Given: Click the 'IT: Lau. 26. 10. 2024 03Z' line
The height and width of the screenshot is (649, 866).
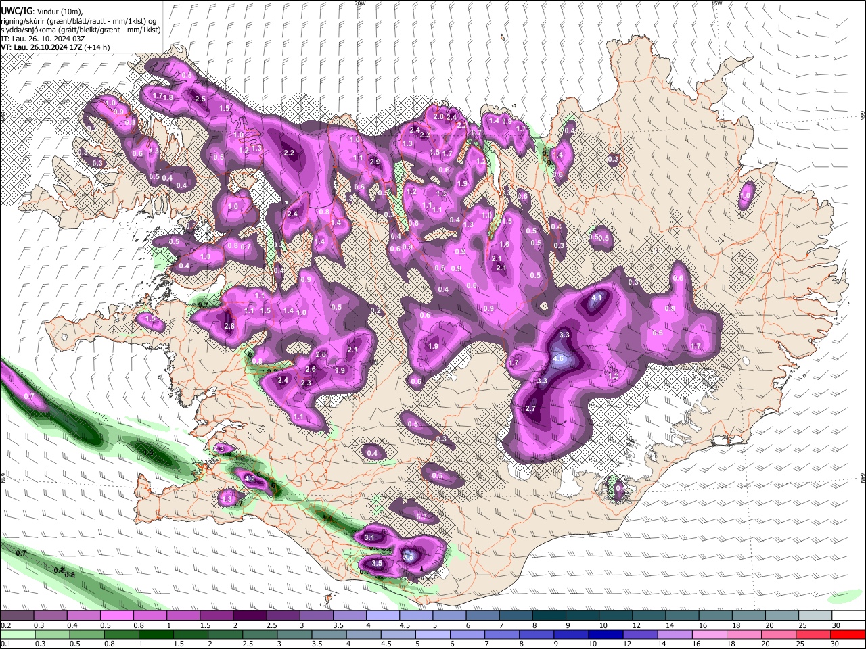Looking at the screenshot, I should [x=43, y=39].
